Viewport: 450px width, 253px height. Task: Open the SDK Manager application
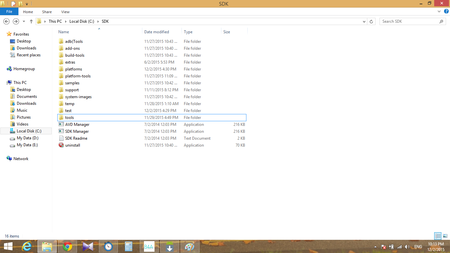click(77, 131)
